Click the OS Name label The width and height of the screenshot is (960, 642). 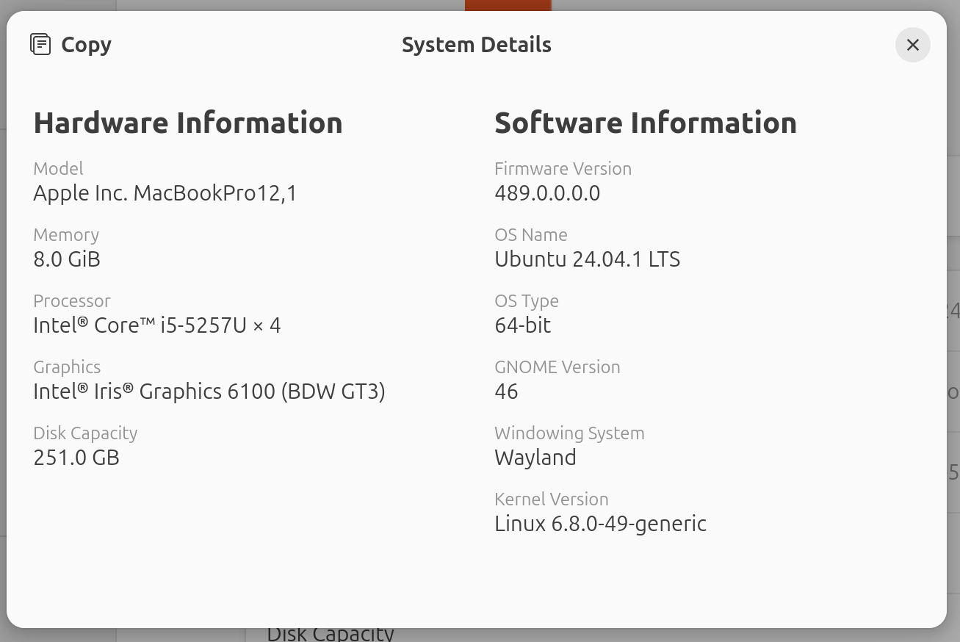(531, 234)
